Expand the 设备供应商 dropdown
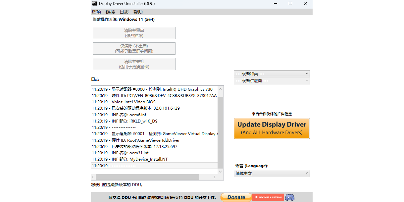This screenshot has width=404, height=202. 272,80
